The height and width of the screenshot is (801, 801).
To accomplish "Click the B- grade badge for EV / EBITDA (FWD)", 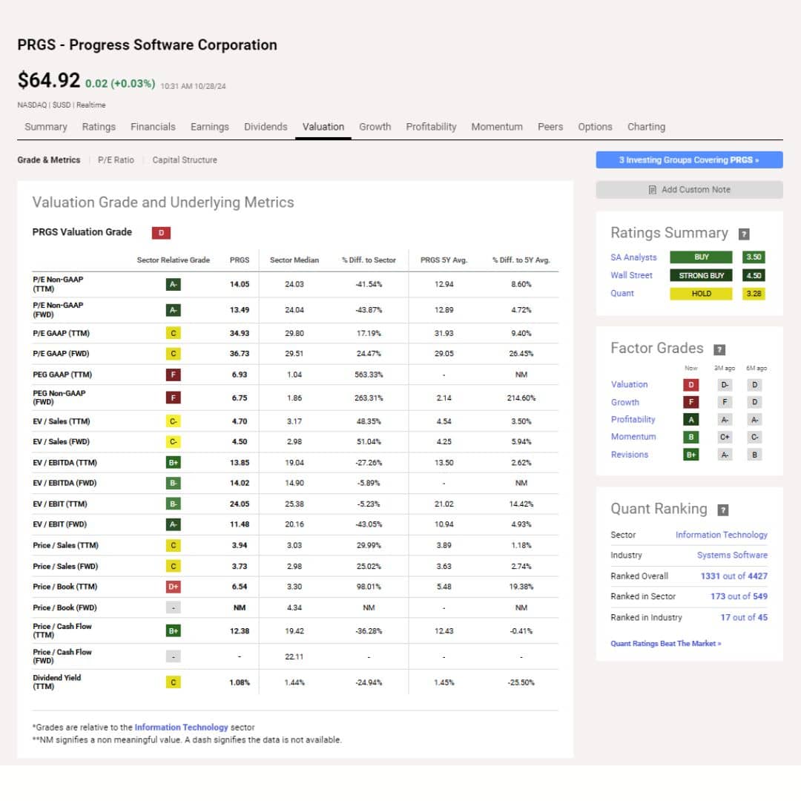I will pyautogui.click(x=173, y=484).
